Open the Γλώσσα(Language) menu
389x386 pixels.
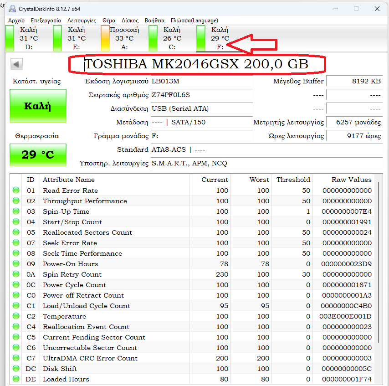194,21
